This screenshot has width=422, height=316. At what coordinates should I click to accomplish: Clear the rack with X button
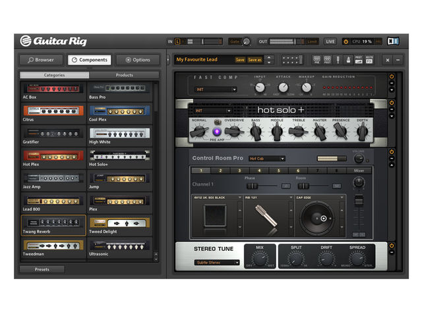click(x=388, y=60)
